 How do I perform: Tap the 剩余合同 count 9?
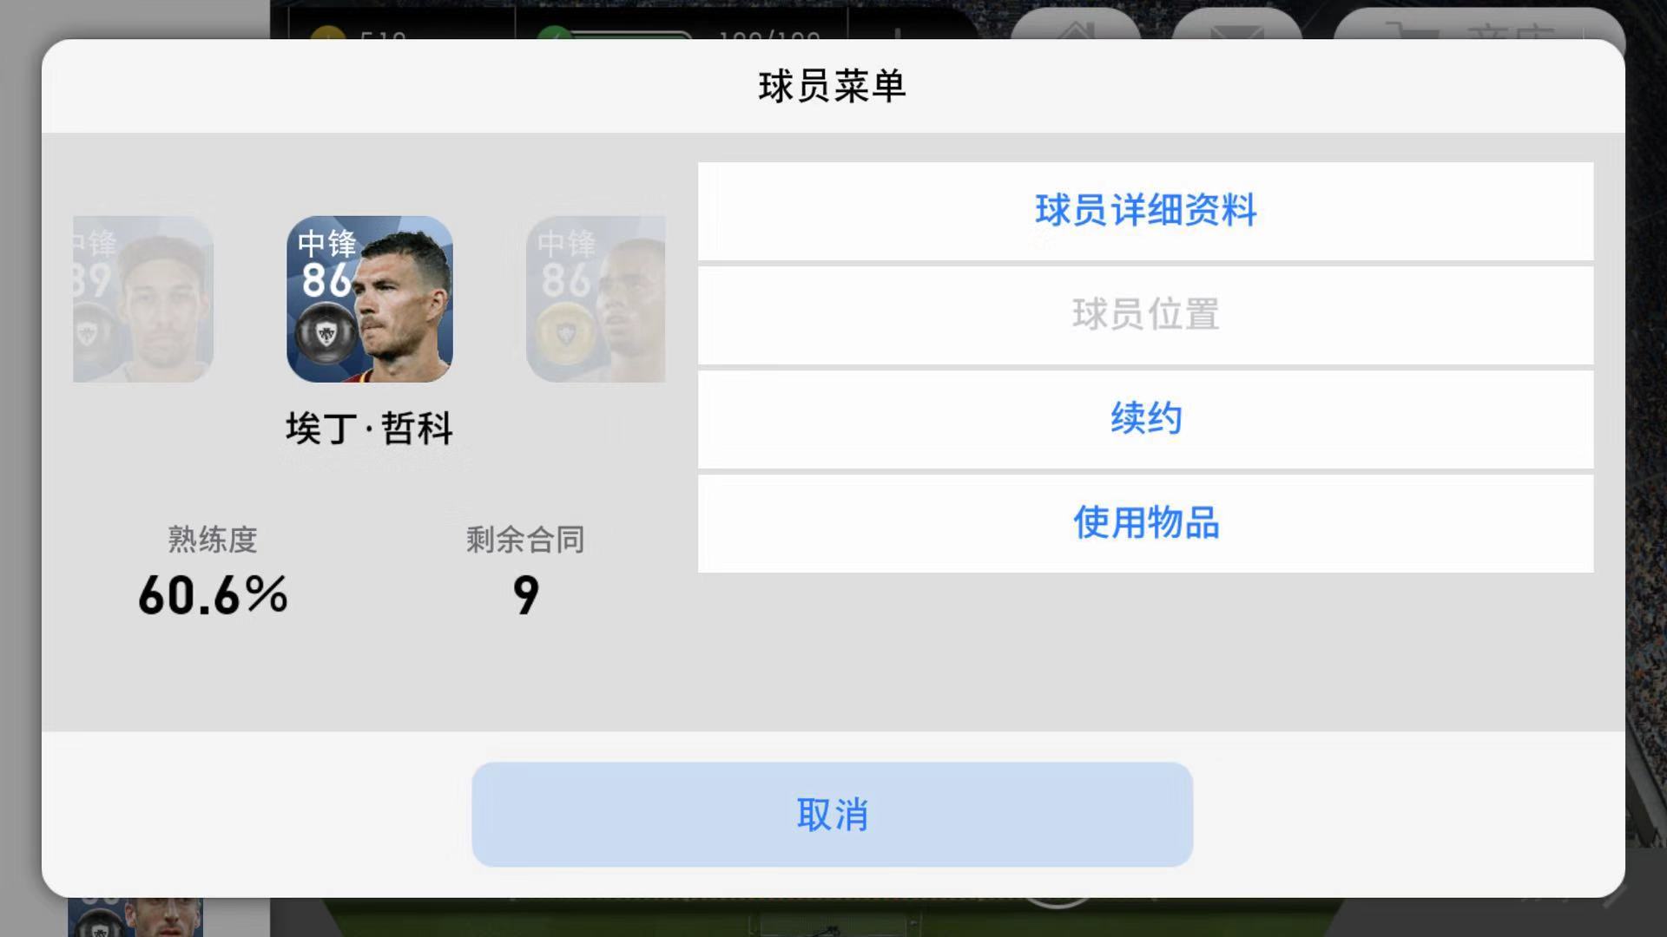(525, 595)
